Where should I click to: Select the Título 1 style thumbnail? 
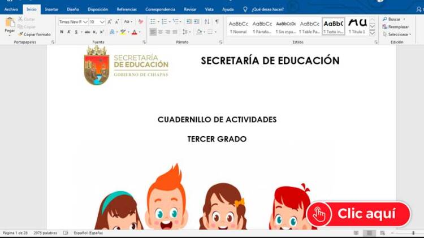coord(357,26)
